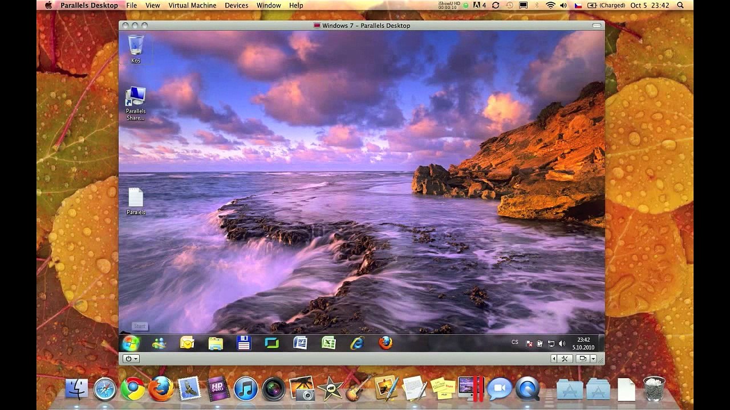The height and width of the screenshot is (410, 730).
Task: Launch GarageBand guitar icon in Dock
Action: [x=358, y=388]
